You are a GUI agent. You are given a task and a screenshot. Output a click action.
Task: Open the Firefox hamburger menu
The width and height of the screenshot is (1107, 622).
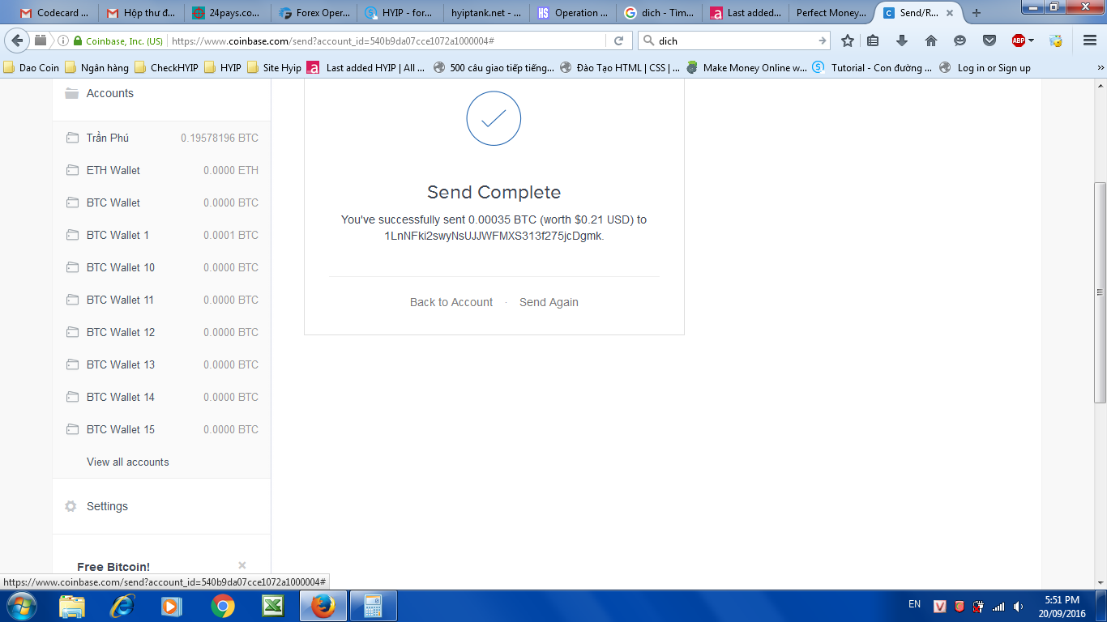pyautogui.click(x=1089, y=40)
